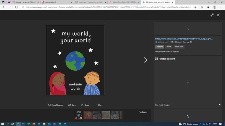The height and width of the screenshot is (126, 225).
Task: Open PowerPoint from the taskbar
Action: pyautogui.click(x=34, y=124)
